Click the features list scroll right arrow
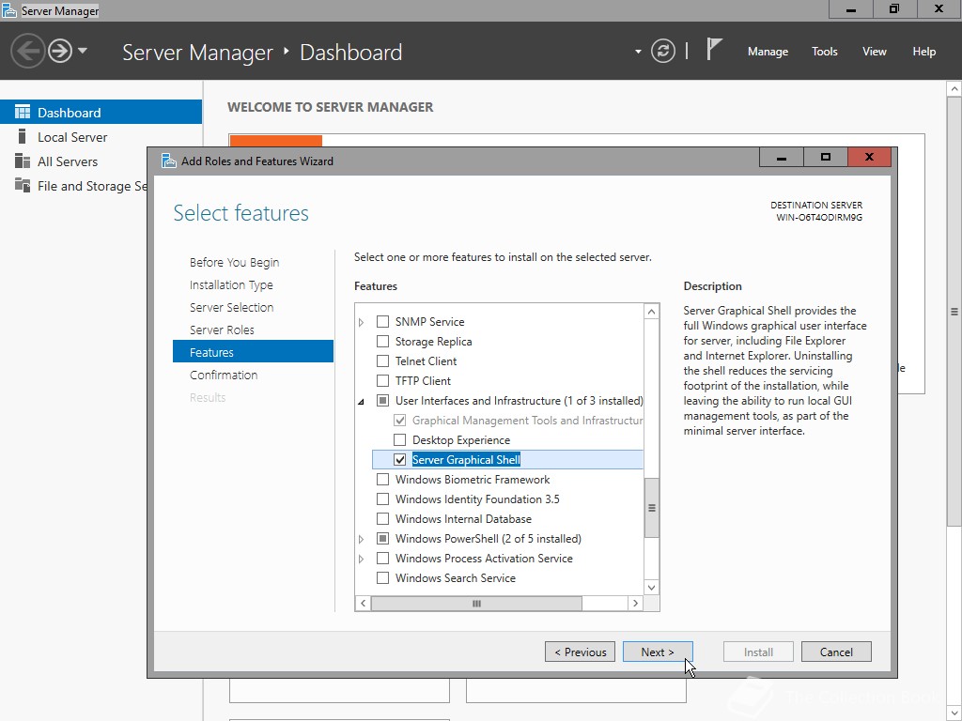This screenshot has height=721, width=962. pos(636,604)
